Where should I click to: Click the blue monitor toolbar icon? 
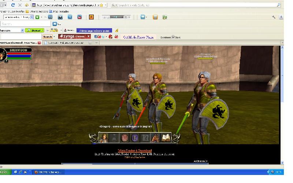(x=143, y=17)
